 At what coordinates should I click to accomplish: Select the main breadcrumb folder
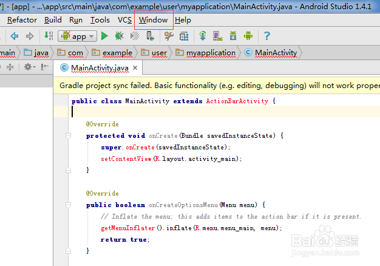coord(7,53)
